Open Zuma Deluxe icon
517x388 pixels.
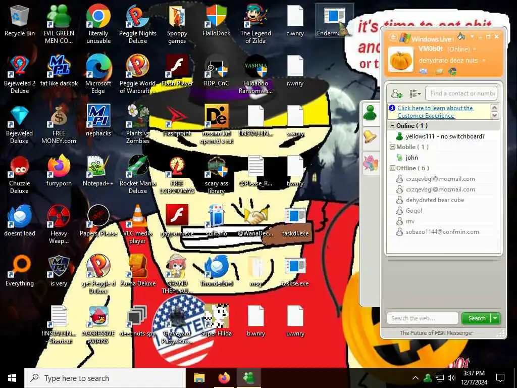pos(138,271)
